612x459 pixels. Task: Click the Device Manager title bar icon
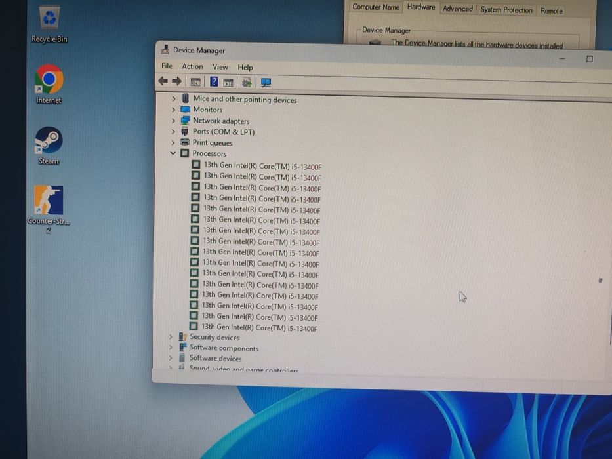click(165, 49)
